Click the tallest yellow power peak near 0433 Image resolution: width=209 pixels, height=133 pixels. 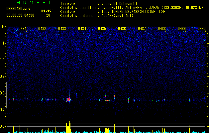(x=69, y=126)
